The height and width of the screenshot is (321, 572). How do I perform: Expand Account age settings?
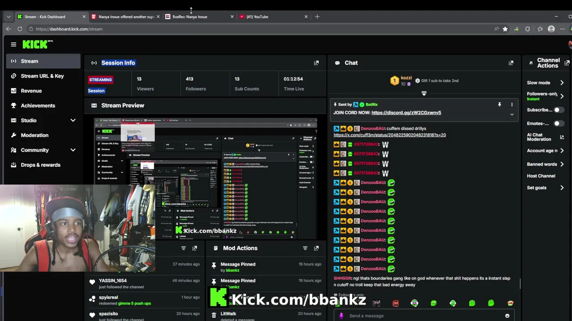tap(562, 151)
